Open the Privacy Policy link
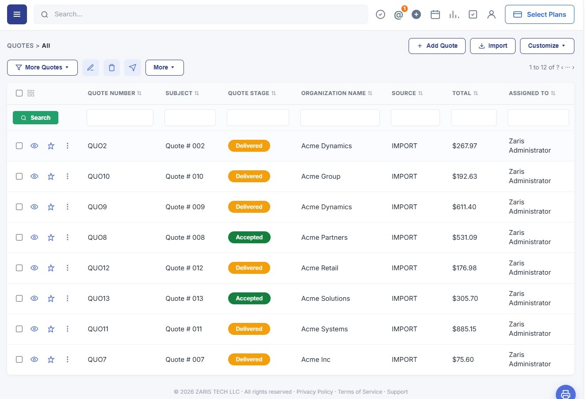585x399 pixels. pos(314,392)
